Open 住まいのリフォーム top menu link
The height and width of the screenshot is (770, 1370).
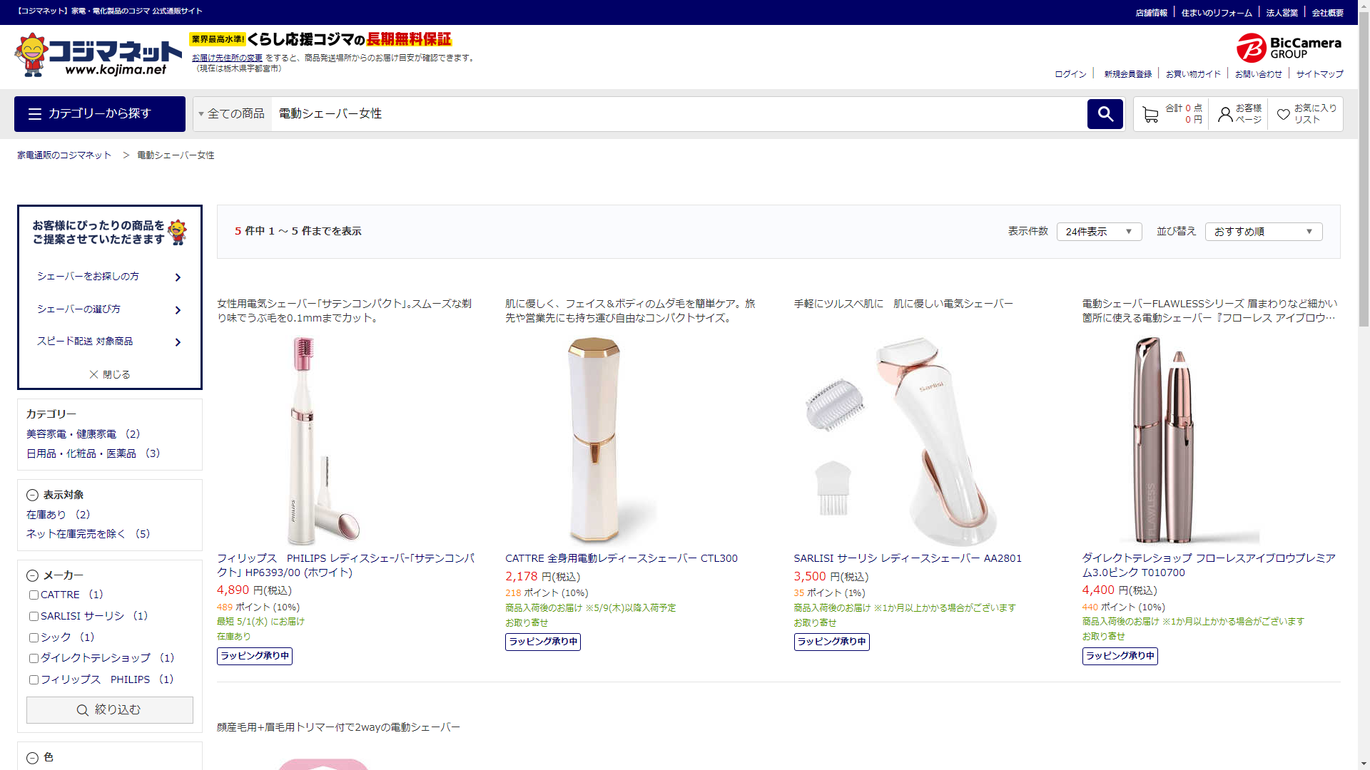(1217, 13)
